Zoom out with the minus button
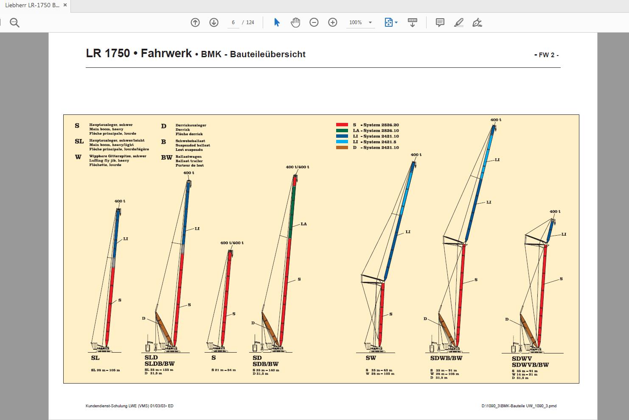 coord(314,22)
